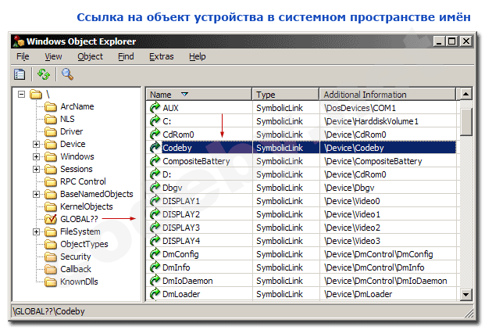Open the Extras menu
Image resolution: width=485 pixels, height=330 pixels.
161,56
